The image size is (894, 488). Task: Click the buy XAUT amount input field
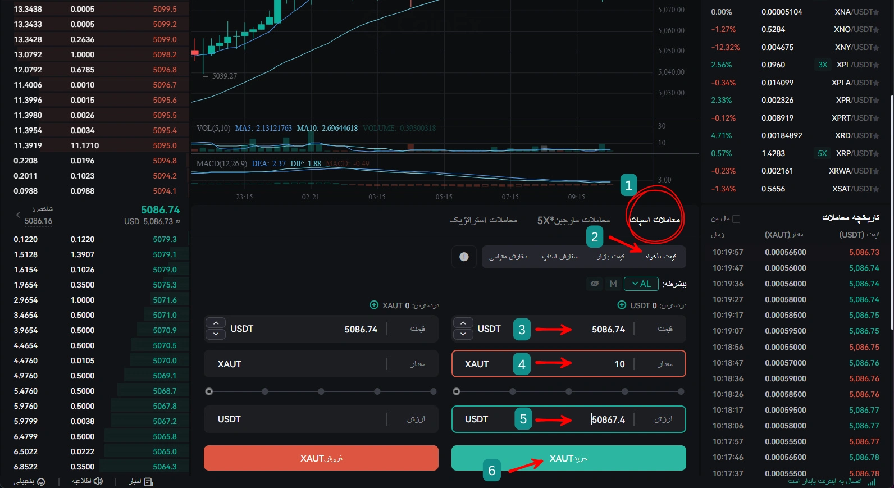point(568,364)
